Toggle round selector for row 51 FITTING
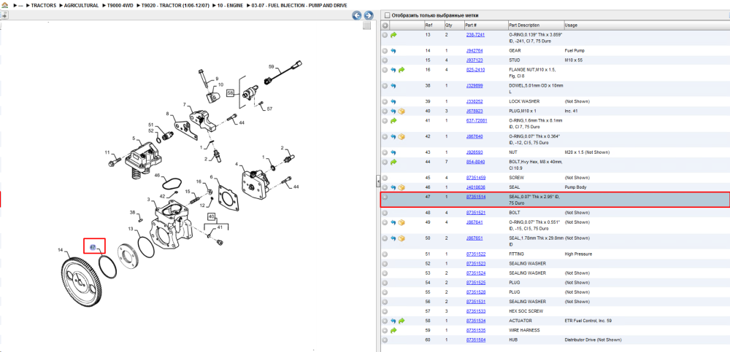 (385, 254)
